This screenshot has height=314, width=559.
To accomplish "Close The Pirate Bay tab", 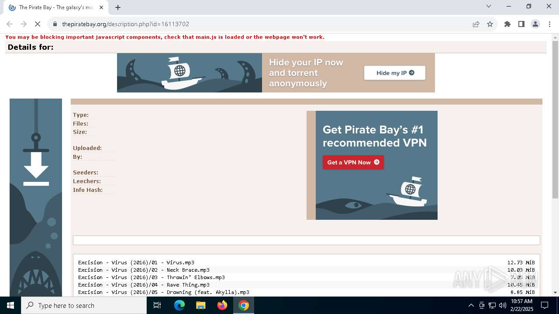I will 102,7.
